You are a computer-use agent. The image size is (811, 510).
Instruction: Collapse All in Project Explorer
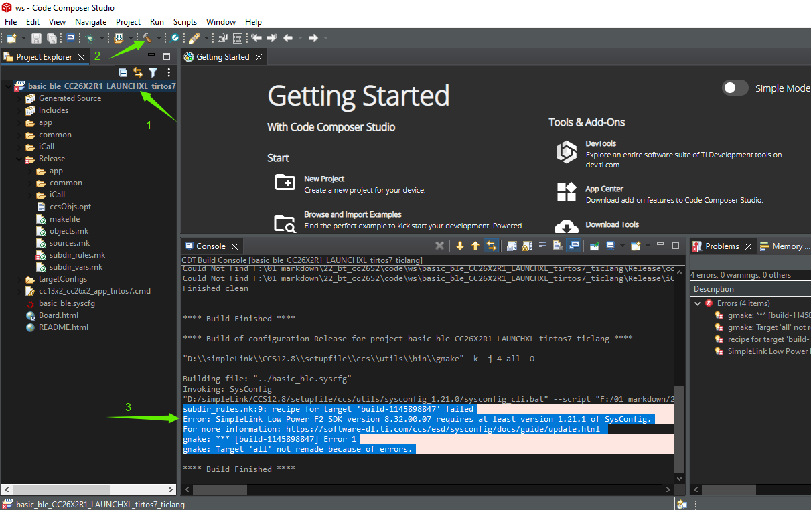tap(123, 72)
